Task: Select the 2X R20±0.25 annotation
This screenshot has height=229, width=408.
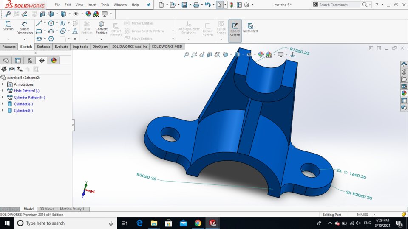Action: click(x=359, y=195)
